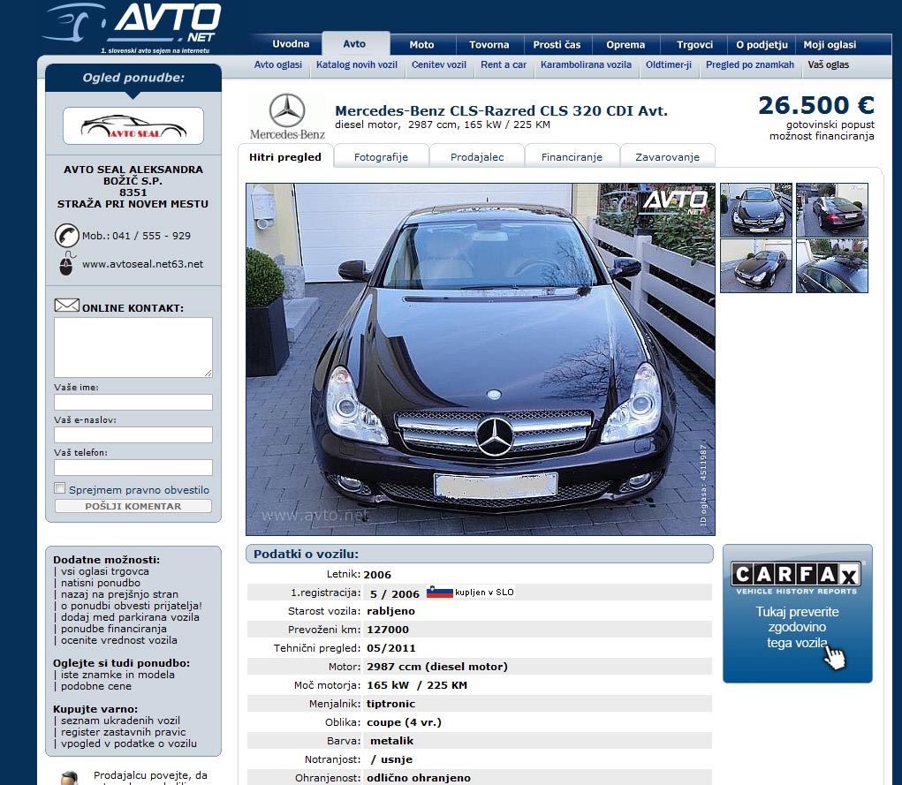The image size is (902, 785).
Task: Open the front-view car thumbnail
Action: click(x=756, y=210)
